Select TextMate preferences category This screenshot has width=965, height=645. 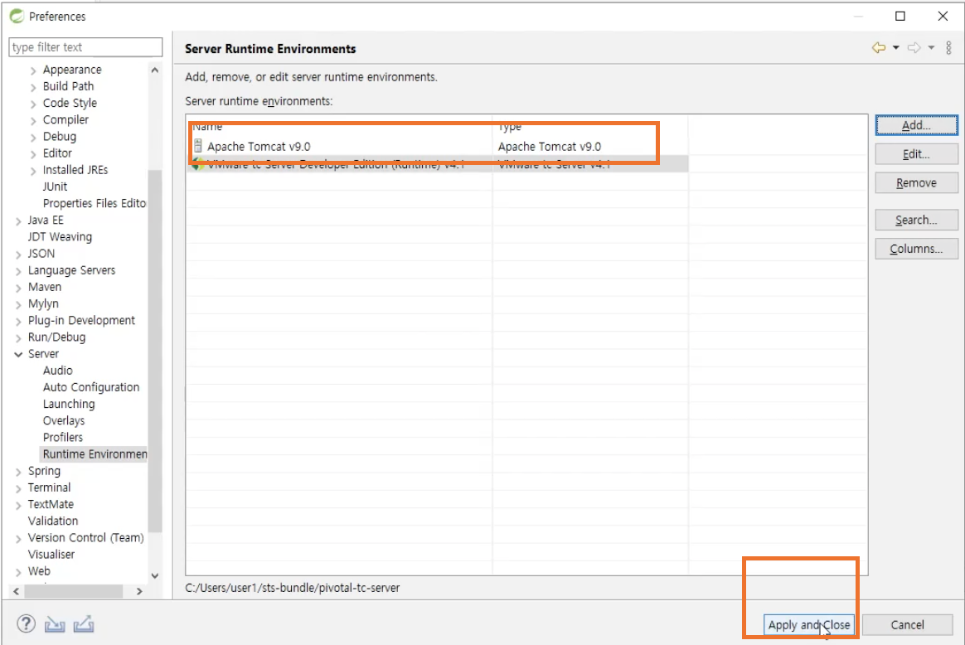tap(51, 504)
